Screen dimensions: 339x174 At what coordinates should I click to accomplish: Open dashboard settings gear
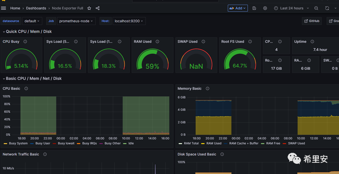(x=265, y=8)
